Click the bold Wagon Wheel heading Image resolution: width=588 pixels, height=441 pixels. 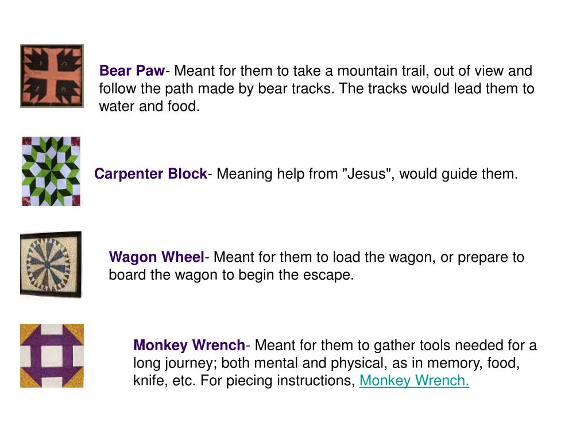156,257
